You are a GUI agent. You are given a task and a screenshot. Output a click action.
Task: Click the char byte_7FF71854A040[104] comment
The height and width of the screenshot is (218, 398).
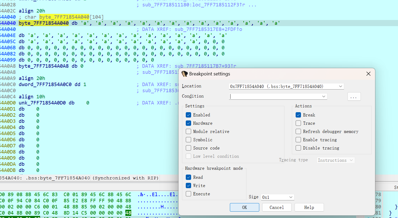(61, 17)
